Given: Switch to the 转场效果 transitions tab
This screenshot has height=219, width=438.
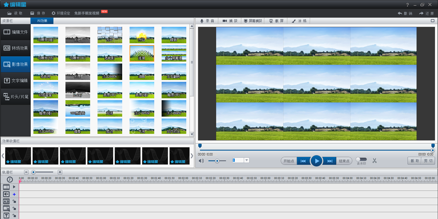Looking at the screenshot, I should (x=16, y=48).
